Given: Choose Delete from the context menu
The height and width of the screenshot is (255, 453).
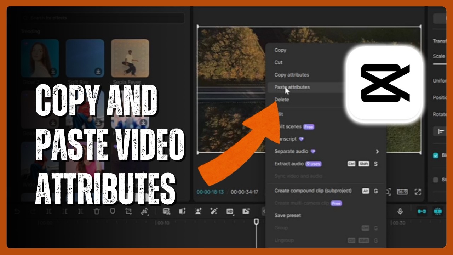Looking at the screenshot, I should coord(282,100).
